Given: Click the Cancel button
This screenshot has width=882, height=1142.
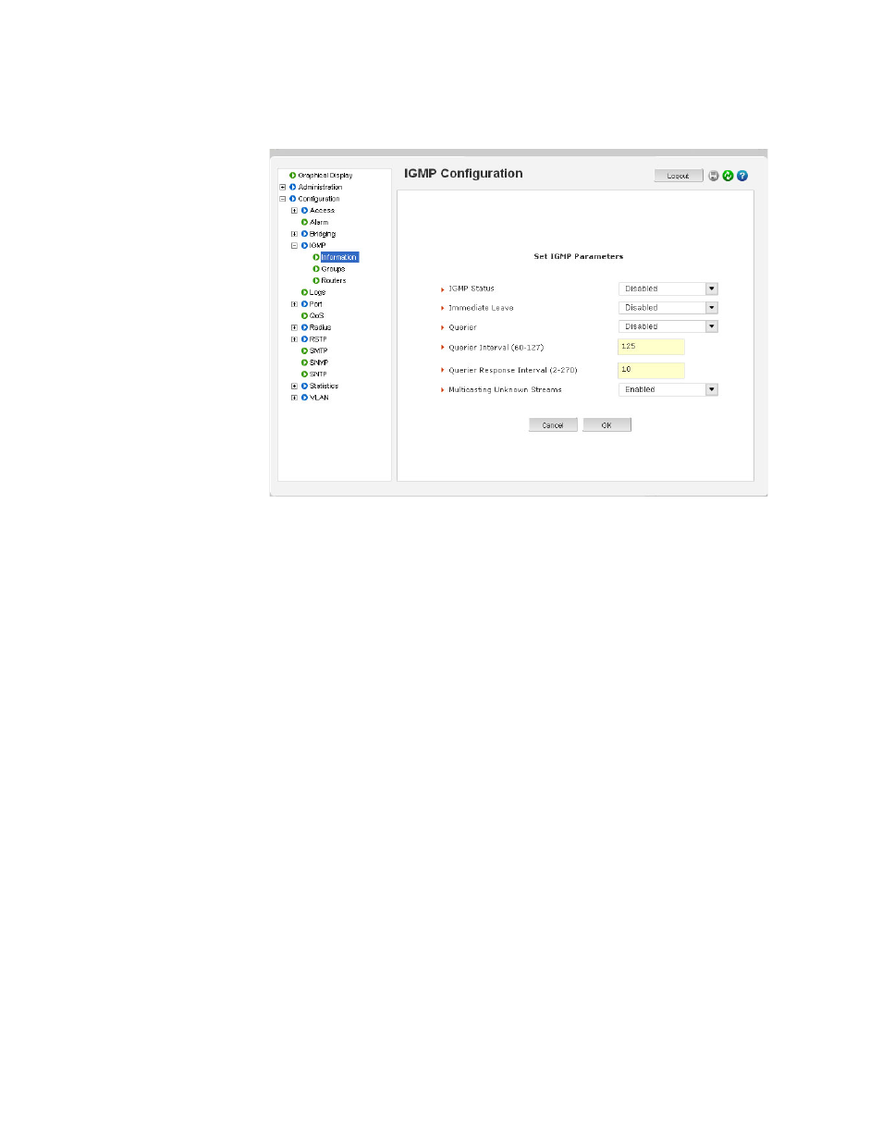Looking at the screenshot, I should (x=553, y=425).
